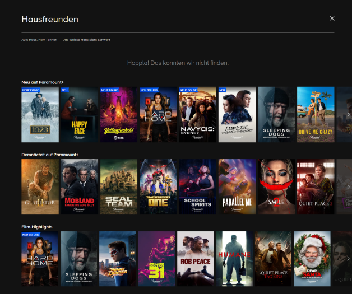
Task: Open the Quiet Place Tag Eins poster
Action: 273,259
